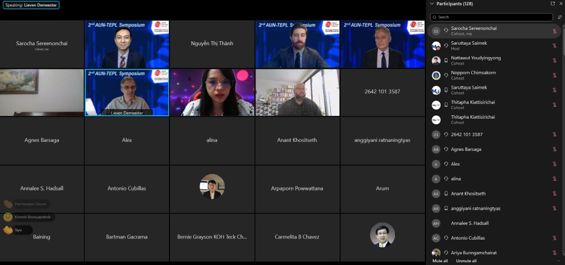This screenshot has height=265, width=565.
Task: Click the sort participants icon
Action: (560, 17)
